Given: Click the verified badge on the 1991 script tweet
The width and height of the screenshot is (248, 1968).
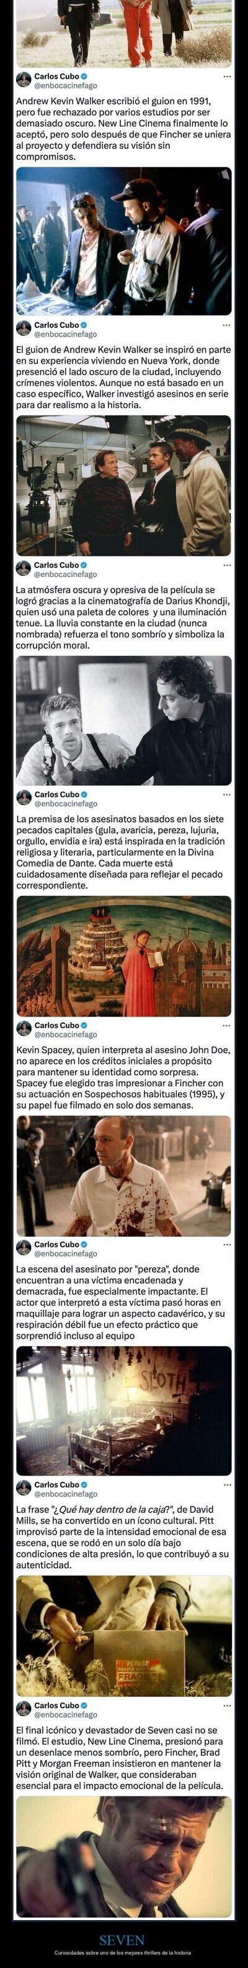Looking at the screenshot, I should (84, 77).
